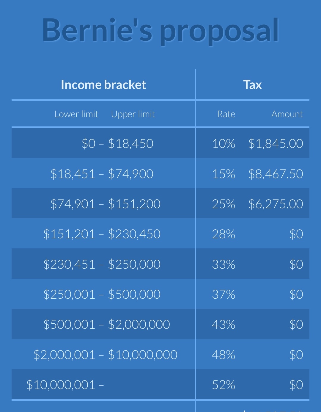
Task: Select the $74,901 – $151,200 bracket
Action: [106, 204]
